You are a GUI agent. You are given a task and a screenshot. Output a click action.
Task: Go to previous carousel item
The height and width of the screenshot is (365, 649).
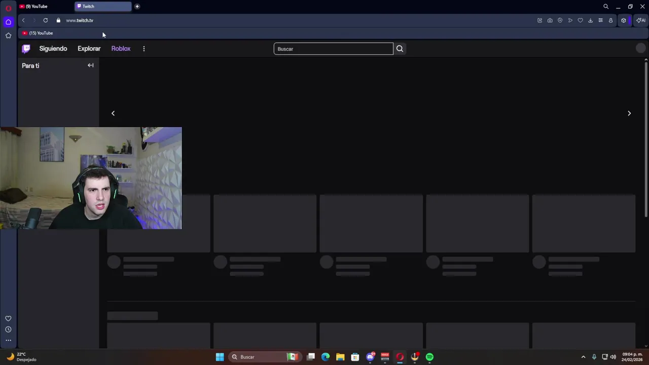point(113,114)
